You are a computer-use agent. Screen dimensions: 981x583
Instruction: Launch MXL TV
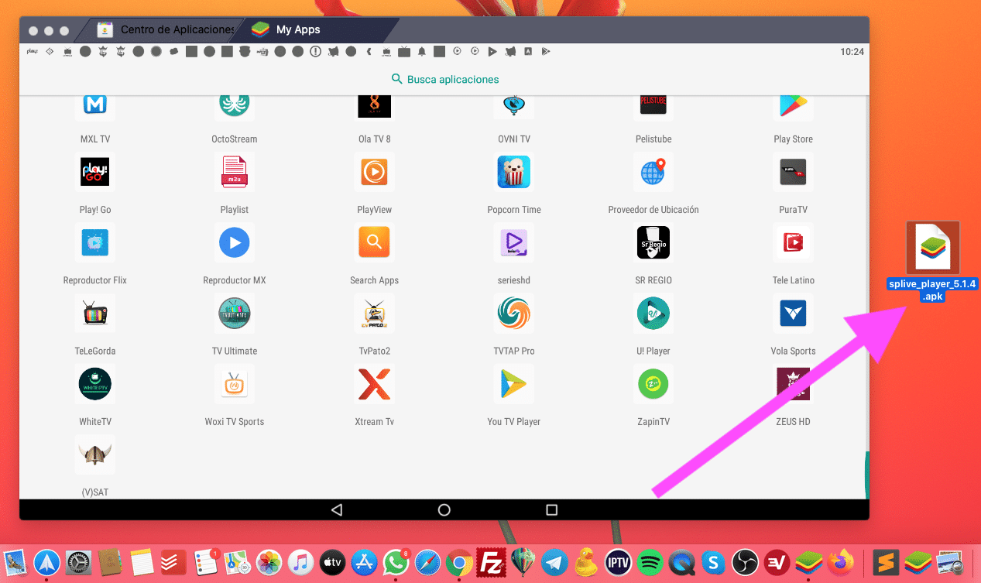(x=94, y=106)
